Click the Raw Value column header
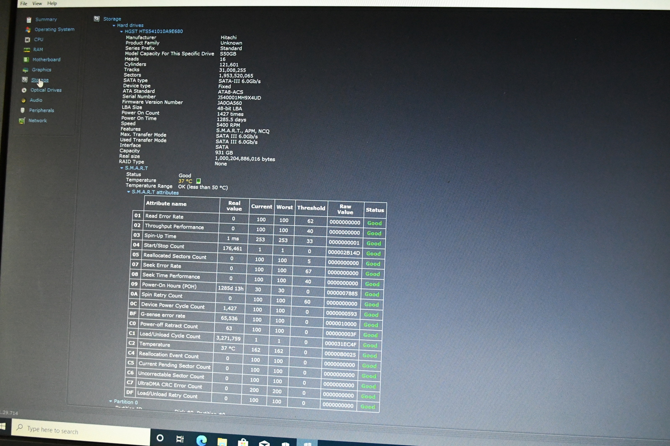 (345, 209)
